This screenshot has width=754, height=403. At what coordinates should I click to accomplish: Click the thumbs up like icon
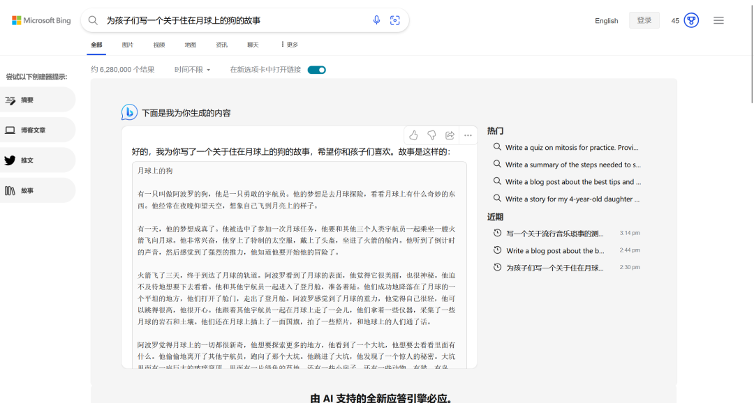(x=413, y=135)
